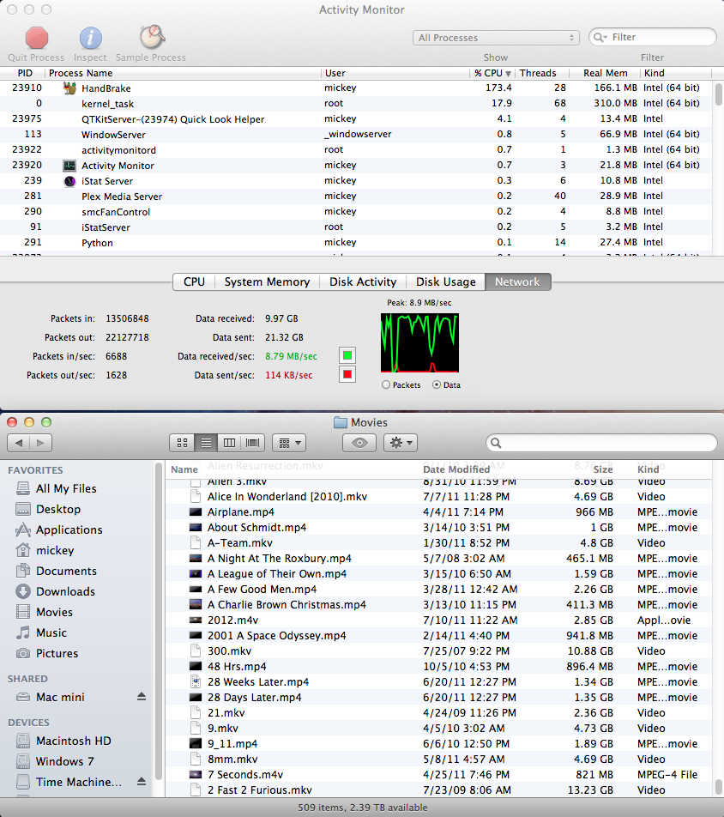Open the Finder arrange-by dropdown

click(289, 443)
